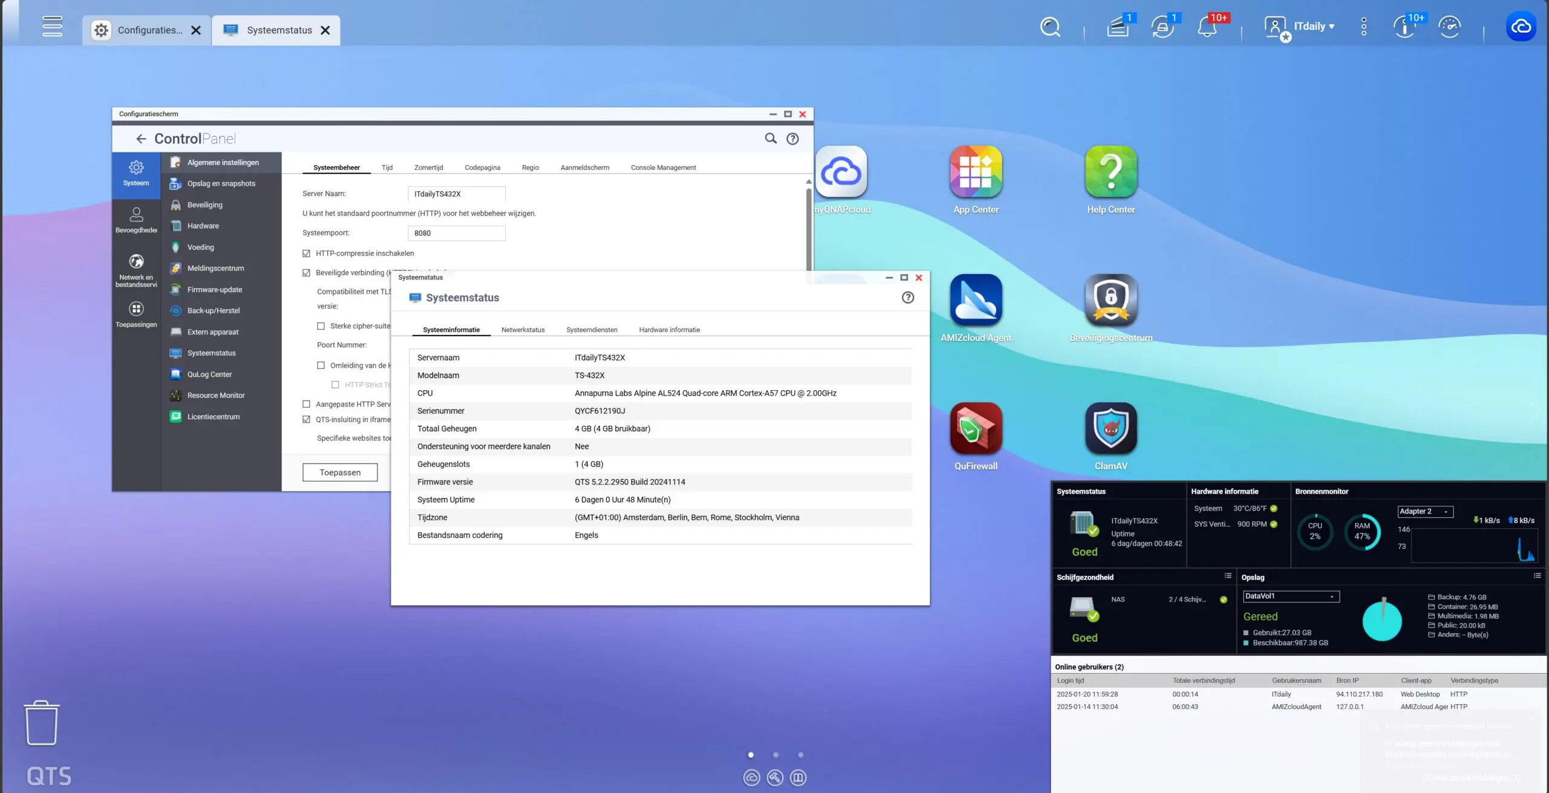
Task: Open the Codepagina tab
Action: click(482, 168)
